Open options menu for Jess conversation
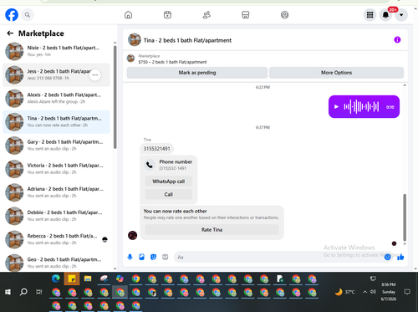 click(x=95, y=74)
